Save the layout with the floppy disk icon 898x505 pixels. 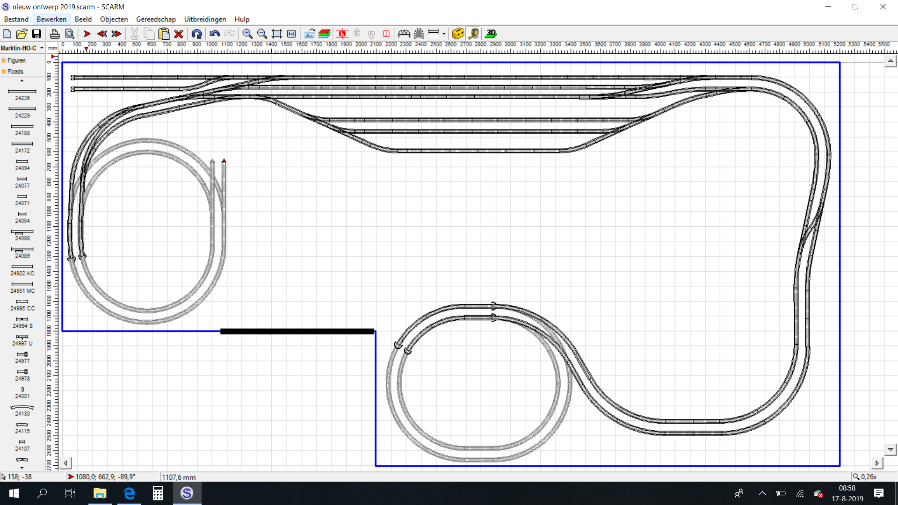click(x=36, y=34)
